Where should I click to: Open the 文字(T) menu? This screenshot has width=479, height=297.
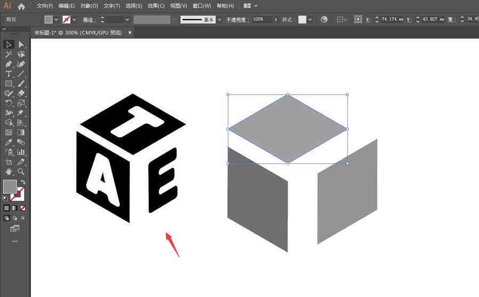click(x=112, y=6)
